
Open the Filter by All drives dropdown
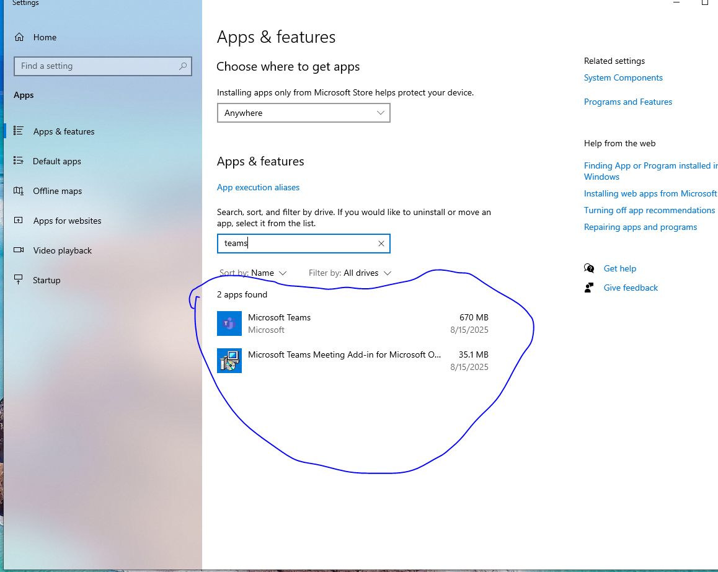(350, 273)
